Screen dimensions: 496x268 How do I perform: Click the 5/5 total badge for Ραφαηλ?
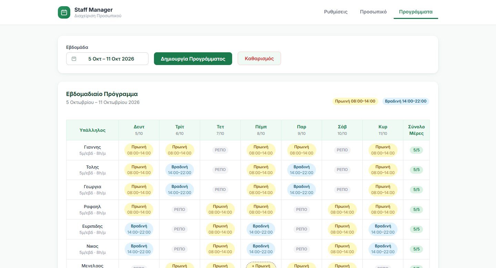(x=416, y=210)
